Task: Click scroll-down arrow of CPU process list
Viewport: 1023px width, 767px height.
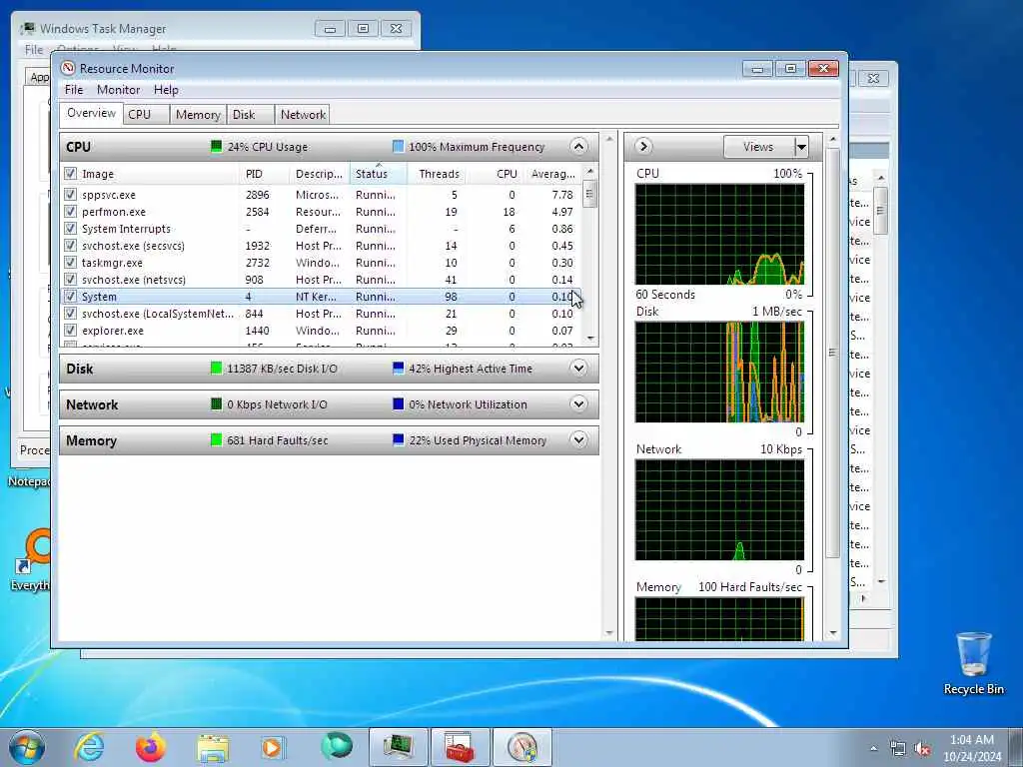Action: (589, 338)
